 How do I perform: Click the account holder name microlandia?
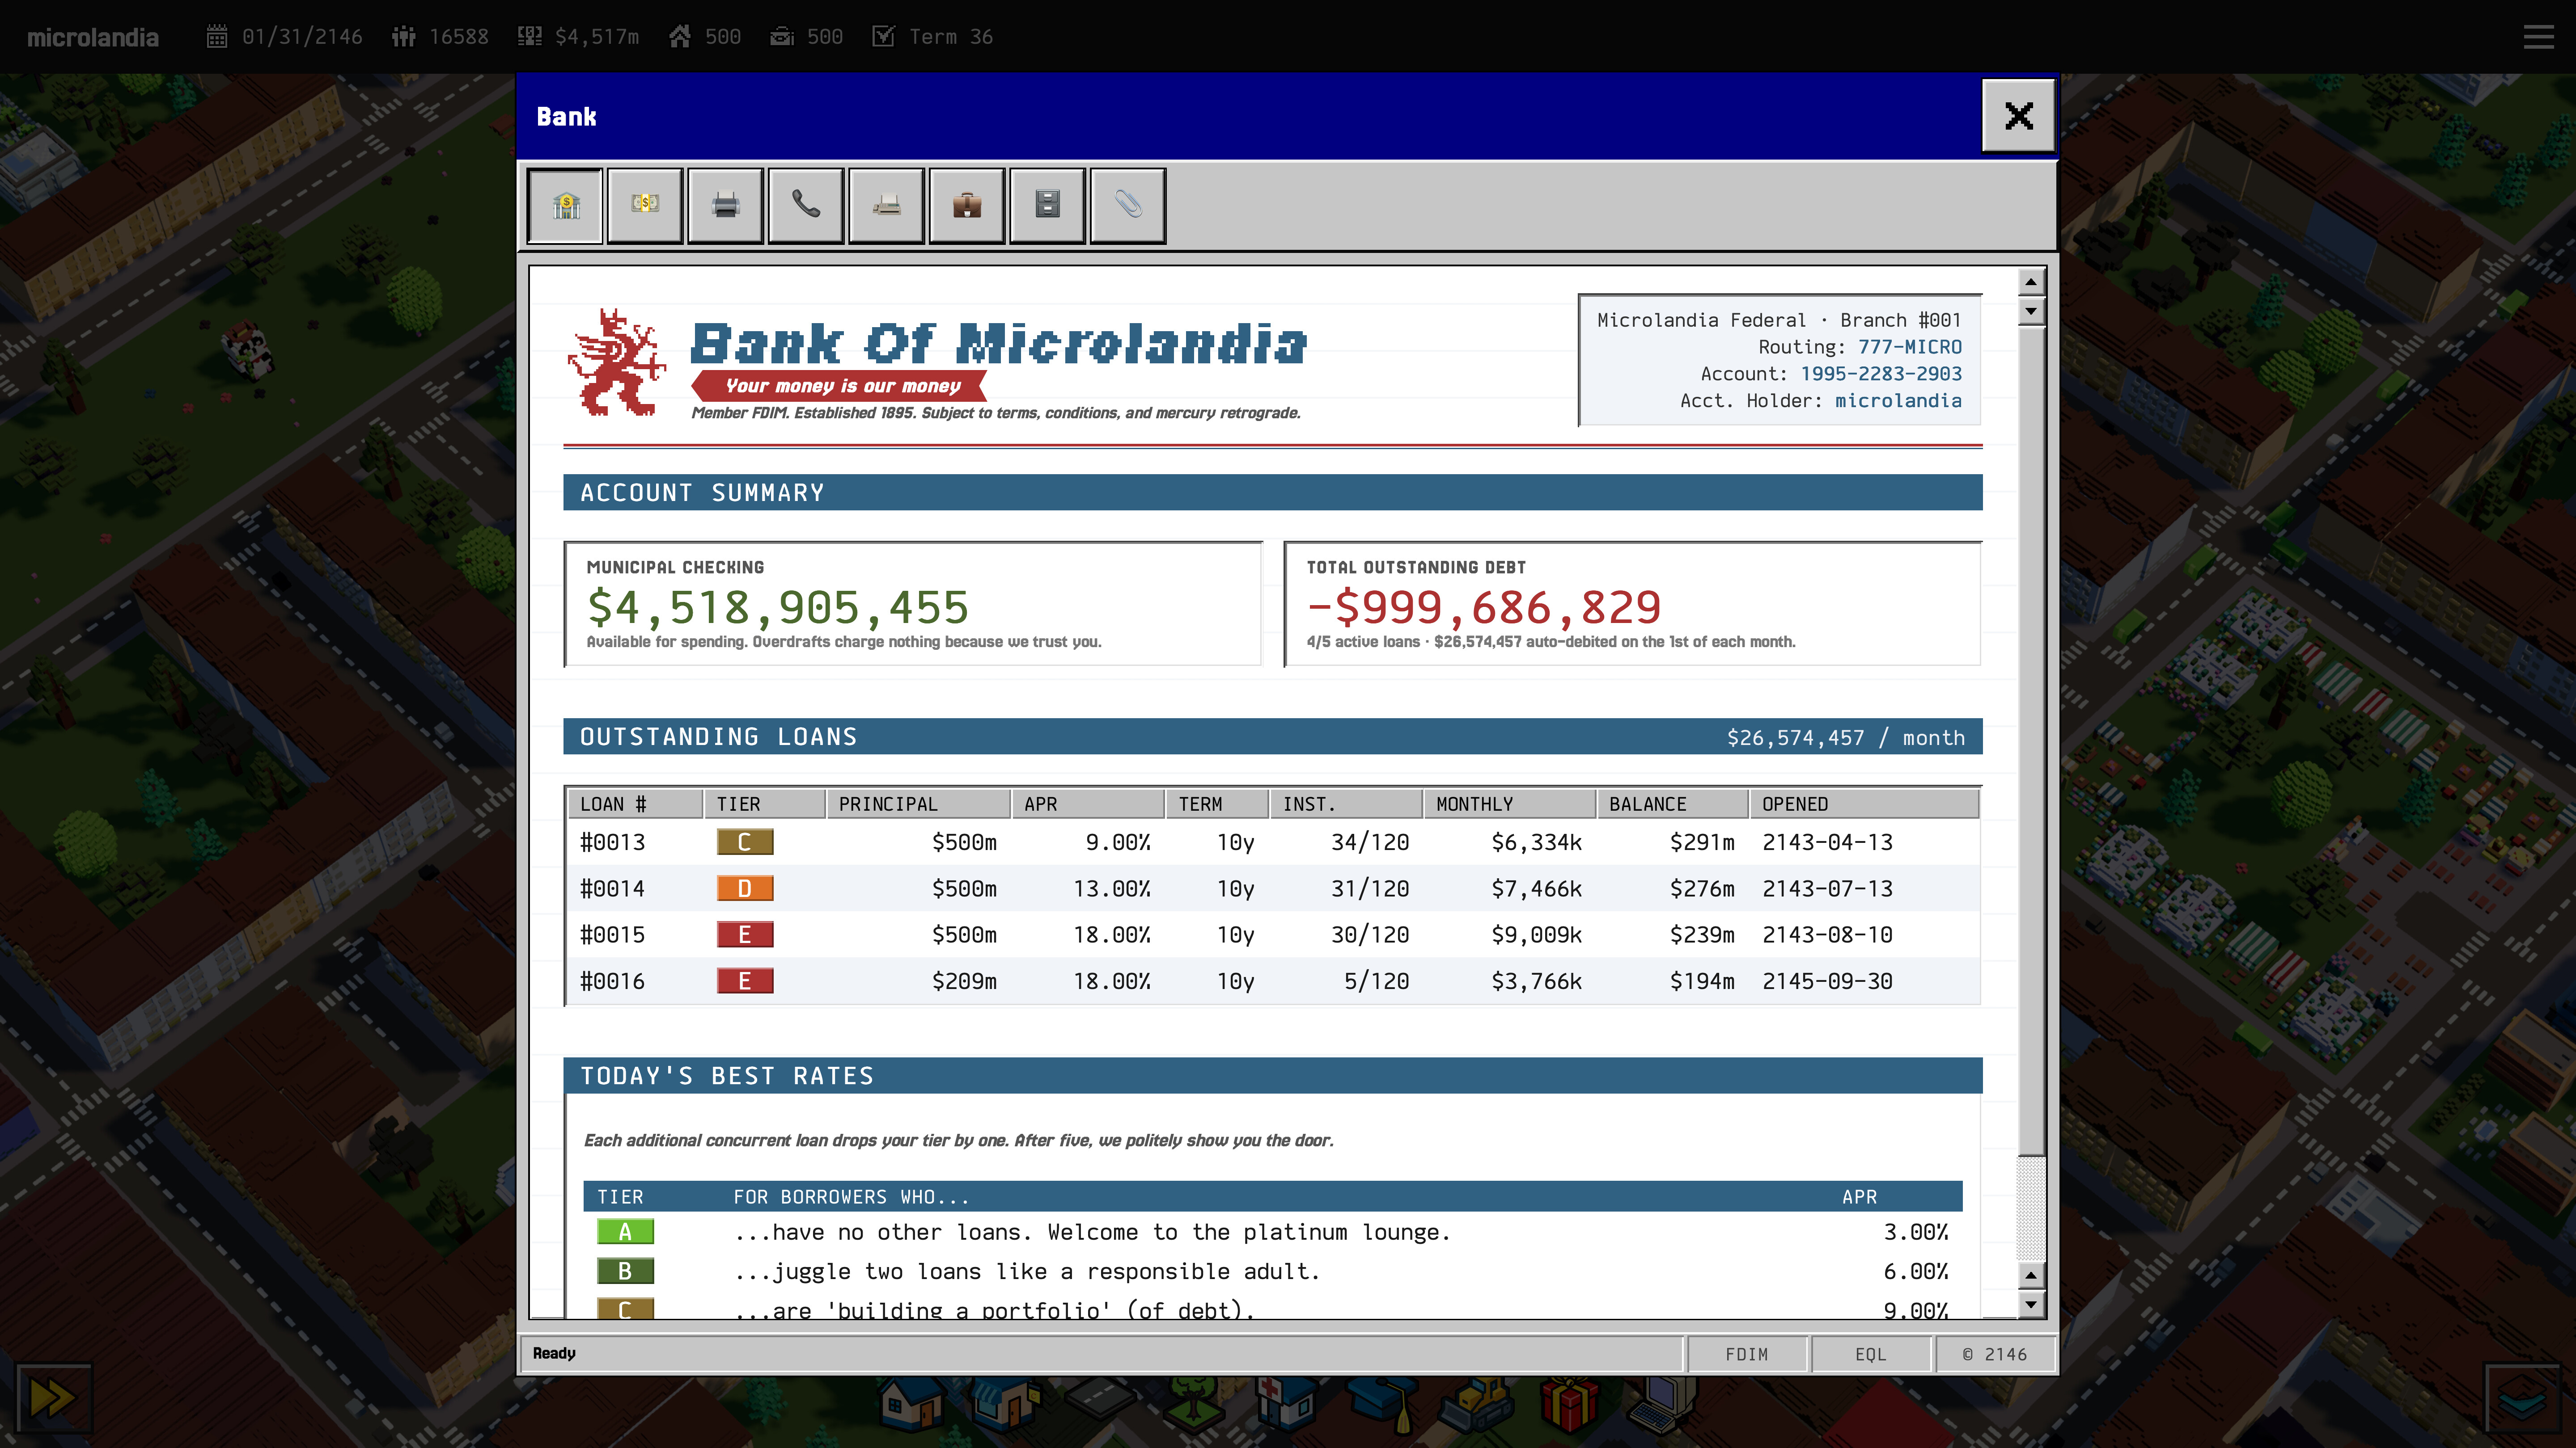pos(1898,401)
